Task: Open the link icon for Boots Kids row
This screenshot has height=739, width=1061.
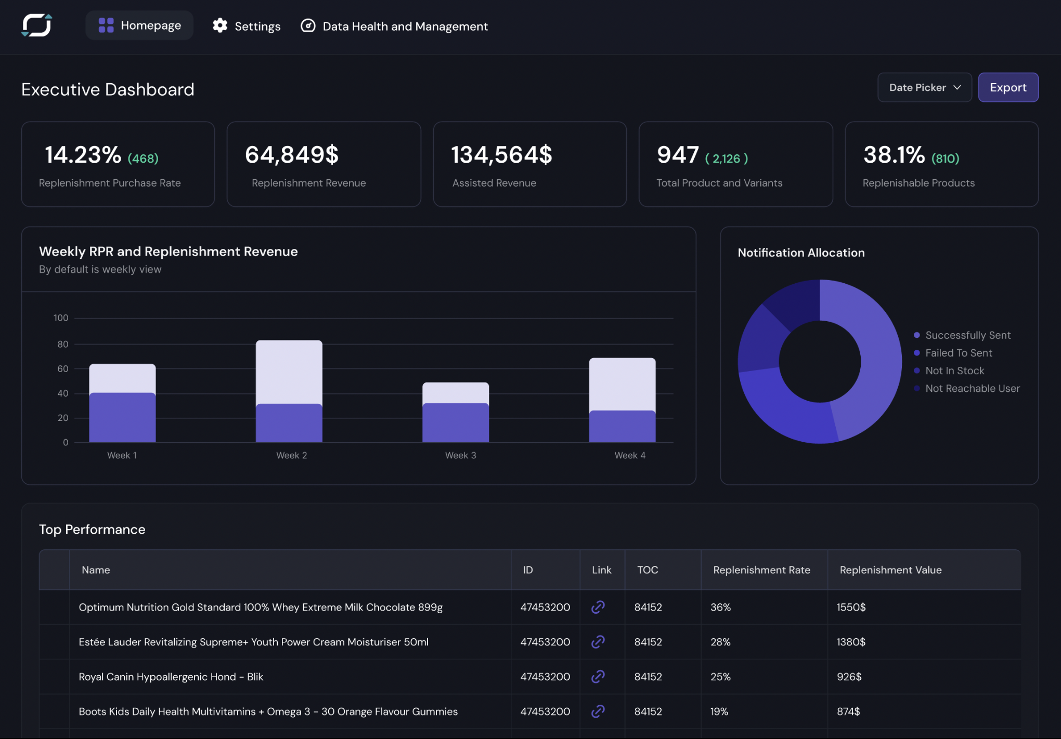Action: pos(598,711)
